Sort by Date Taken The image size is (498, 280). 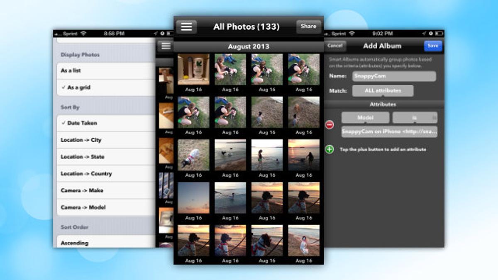[x=106, y=123]
